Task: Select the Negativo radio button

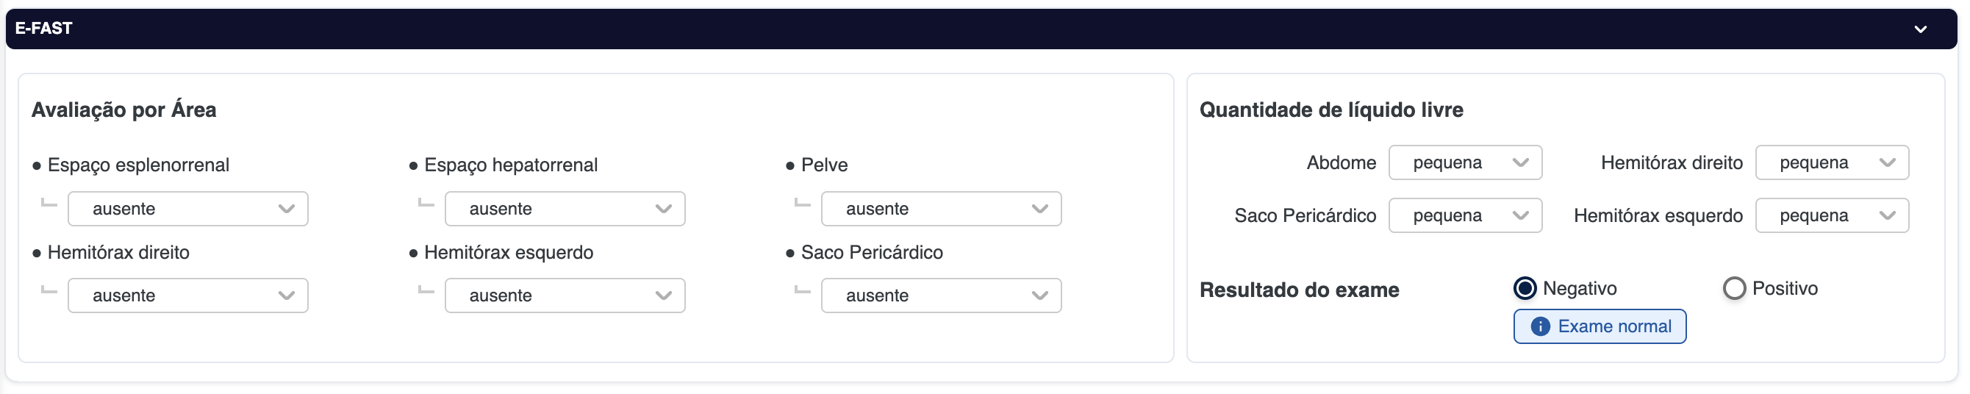Action: (x=1524, y=288)
